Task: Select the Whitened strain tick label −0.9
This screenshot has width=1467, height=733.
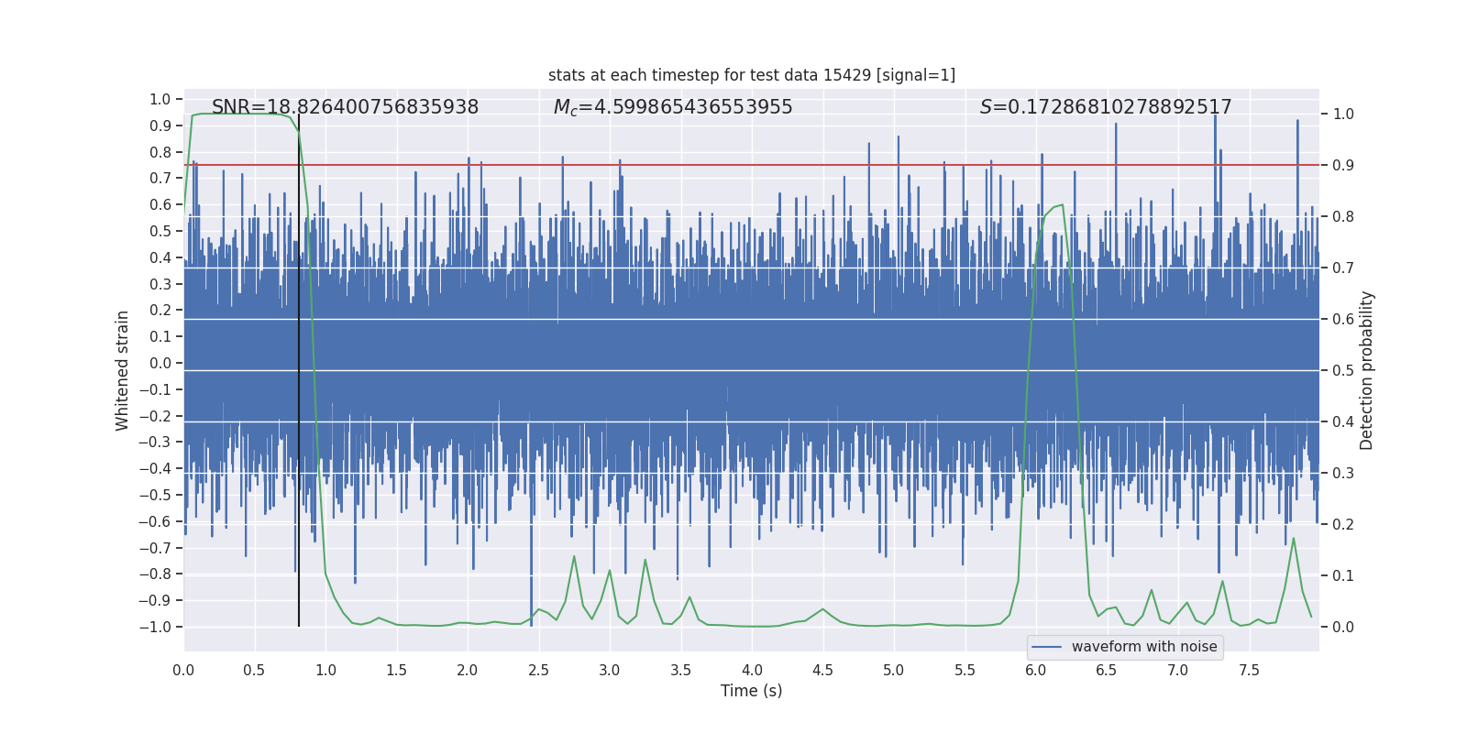Action: point(155,601)
